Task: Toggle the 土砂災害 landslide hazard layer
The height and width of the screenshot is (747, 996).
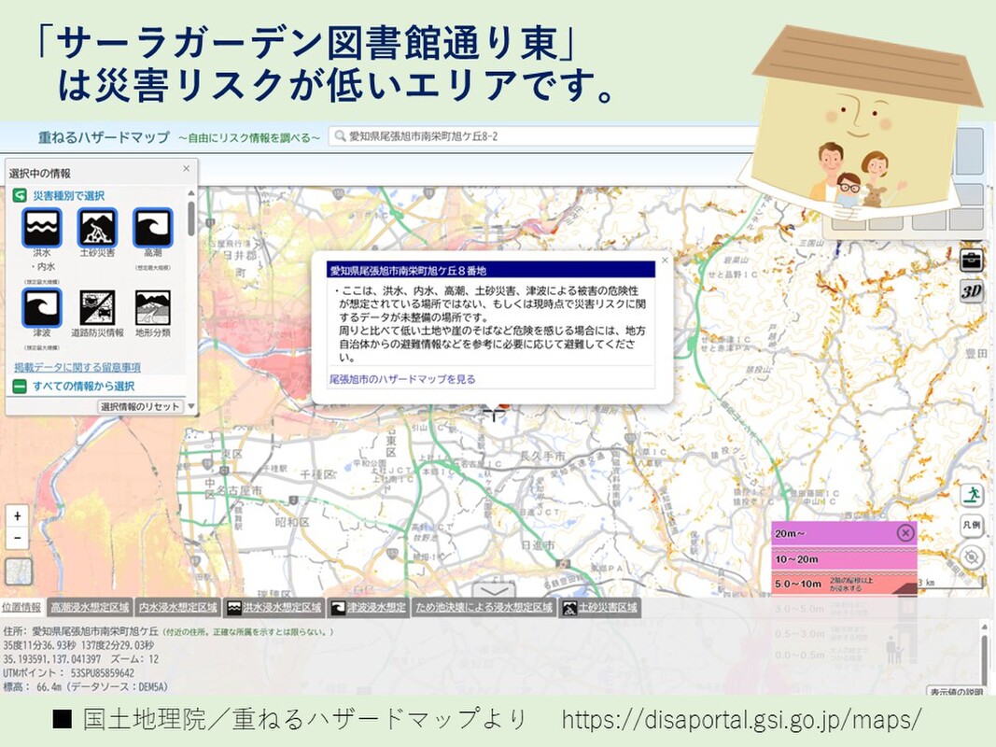Action: point(97,227)
